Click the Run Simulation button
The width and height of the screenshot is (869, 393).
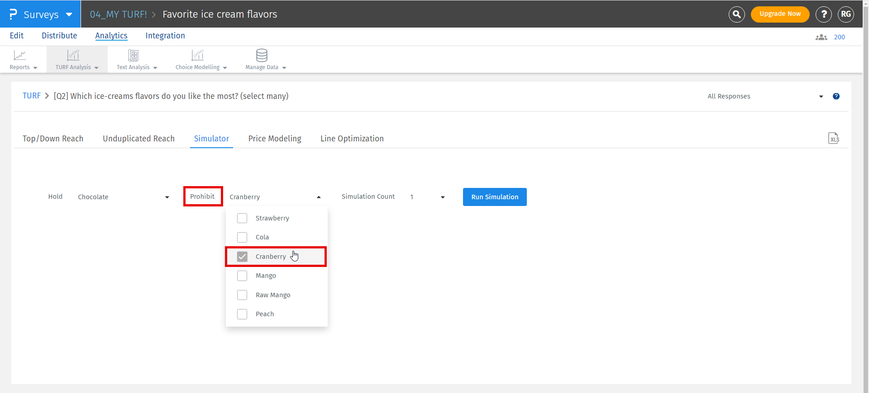point(494,197)
